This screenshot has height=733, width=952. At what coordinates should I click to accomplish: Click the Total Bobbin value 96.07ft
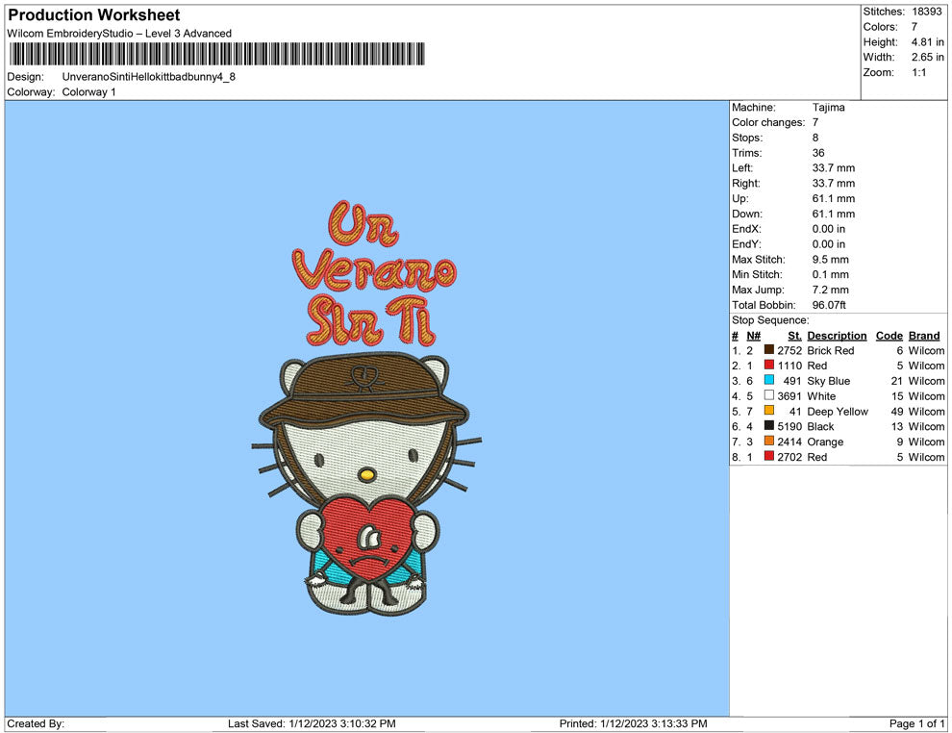point(829,305)
